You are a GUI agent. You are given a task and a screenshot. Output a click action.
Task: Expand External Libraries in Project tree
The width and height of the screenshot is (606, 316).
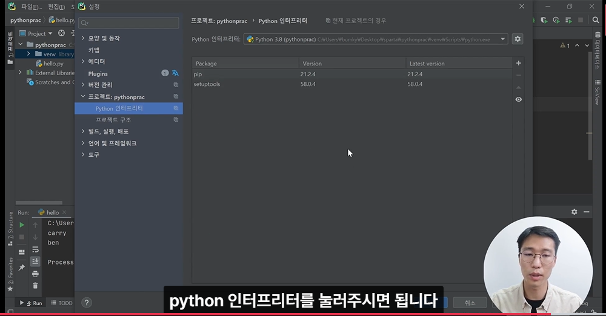tap(20, 72)
